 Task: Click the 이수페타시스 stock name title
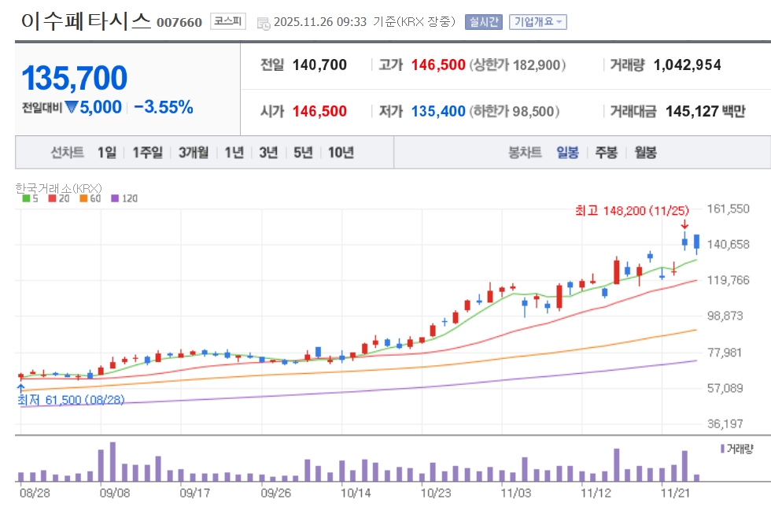pyautogui.click(x=85, y=21)
